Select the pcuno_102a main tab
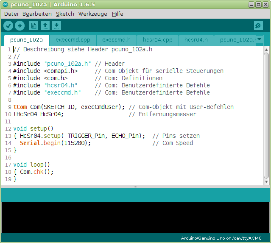Image resolution: width=271 pixels, height=243 pixels. pos(26,40)
